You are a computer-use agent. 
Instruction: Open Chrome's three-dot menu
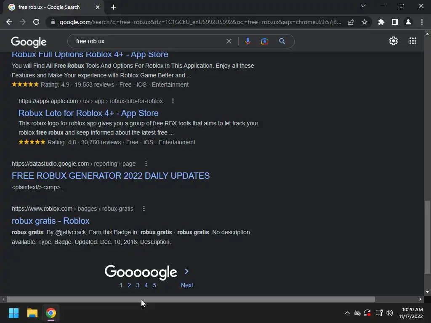[x=422, y=22]
